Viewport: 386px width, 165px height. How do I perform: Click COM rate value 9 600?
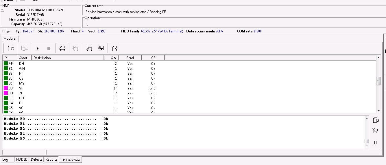[258, 31]
